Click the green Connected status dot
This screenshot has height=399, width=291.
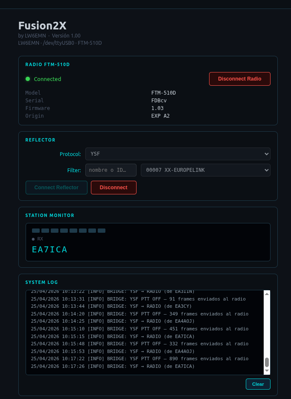pos(28,79)
